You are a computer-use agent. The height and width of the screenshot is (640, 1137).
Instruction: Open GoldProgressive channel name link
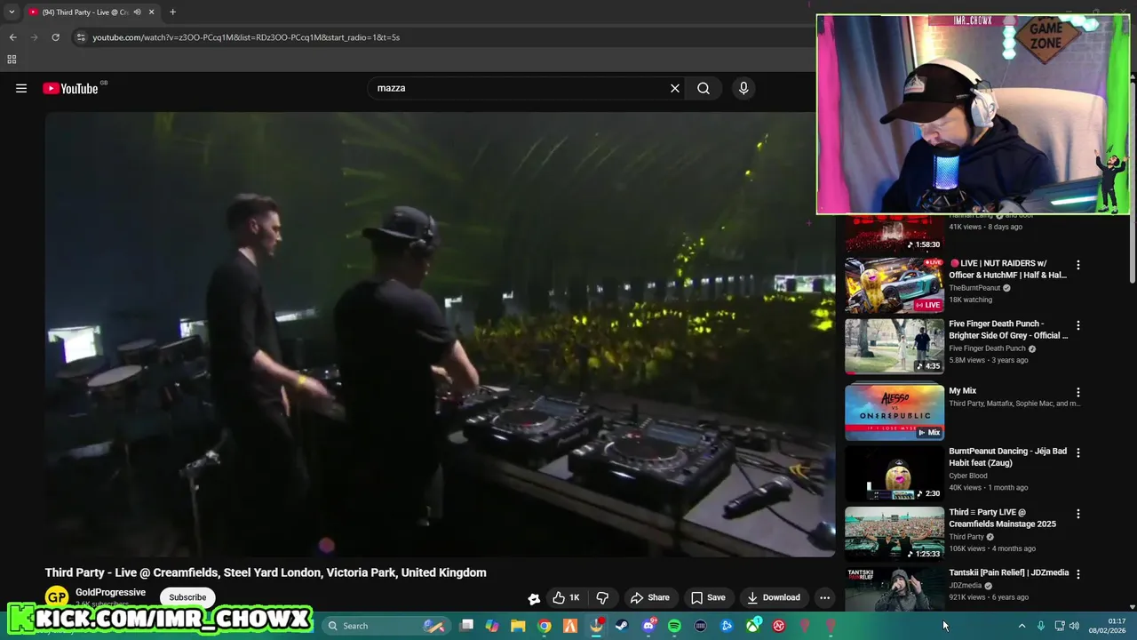(110, 592)
